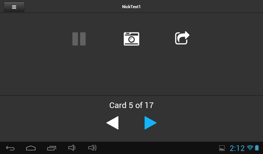
Task: Open the hamburger menu button
Action: click(14, 7)
